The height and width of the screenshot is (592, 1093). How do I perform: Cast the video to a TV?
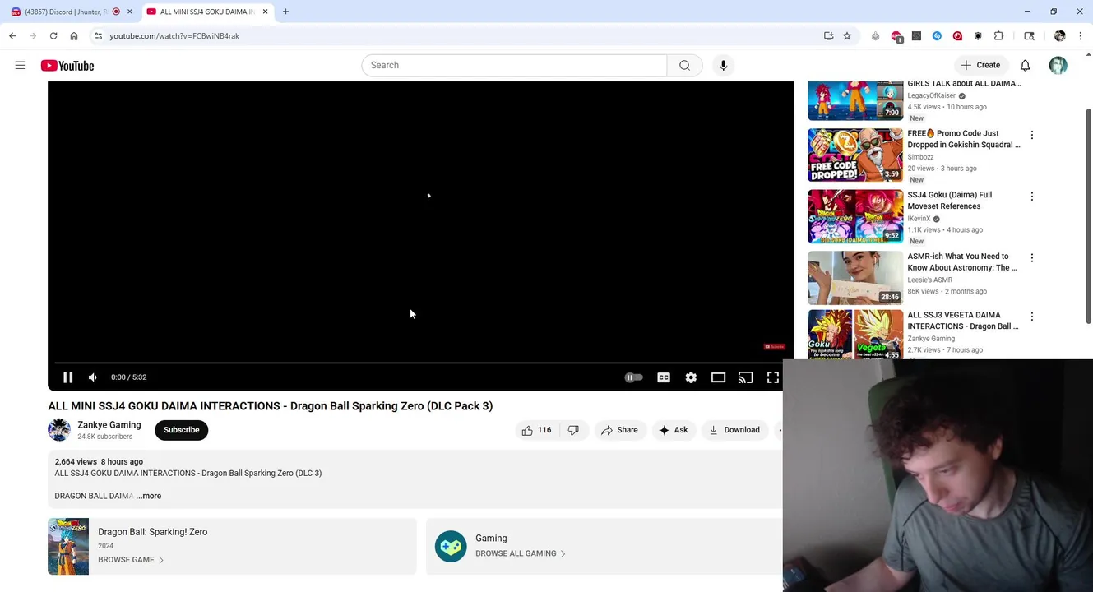pos(745,377)
